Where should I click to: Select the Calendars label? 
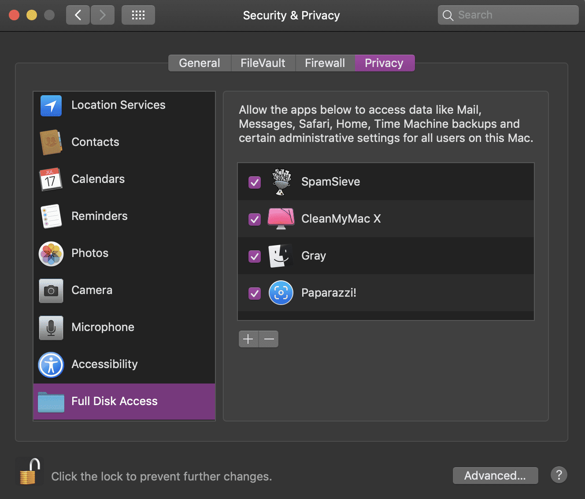pos(98,179)
